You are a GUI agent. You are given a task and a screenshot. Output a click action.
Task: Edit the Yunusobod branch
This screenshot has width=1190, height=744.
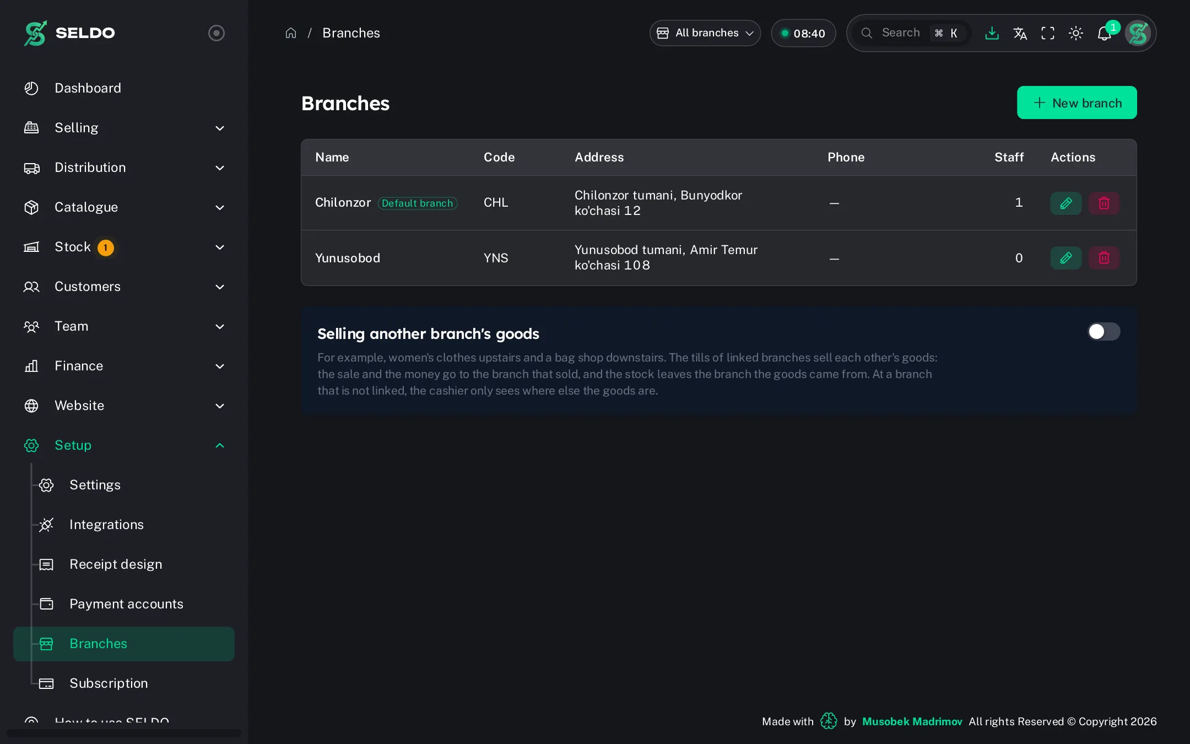pos(1066,257)
